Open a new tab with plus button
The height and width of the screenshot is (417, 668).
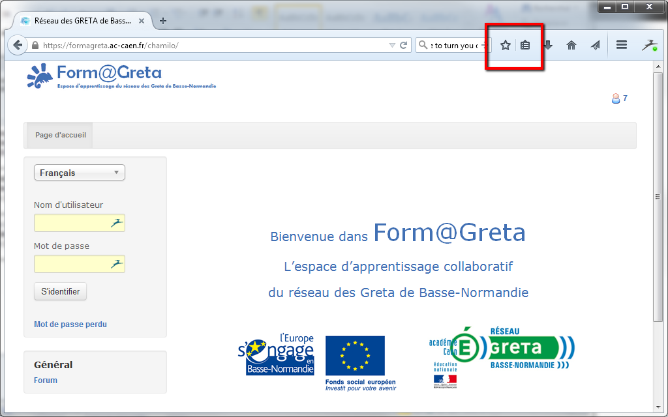pos(162,21)
